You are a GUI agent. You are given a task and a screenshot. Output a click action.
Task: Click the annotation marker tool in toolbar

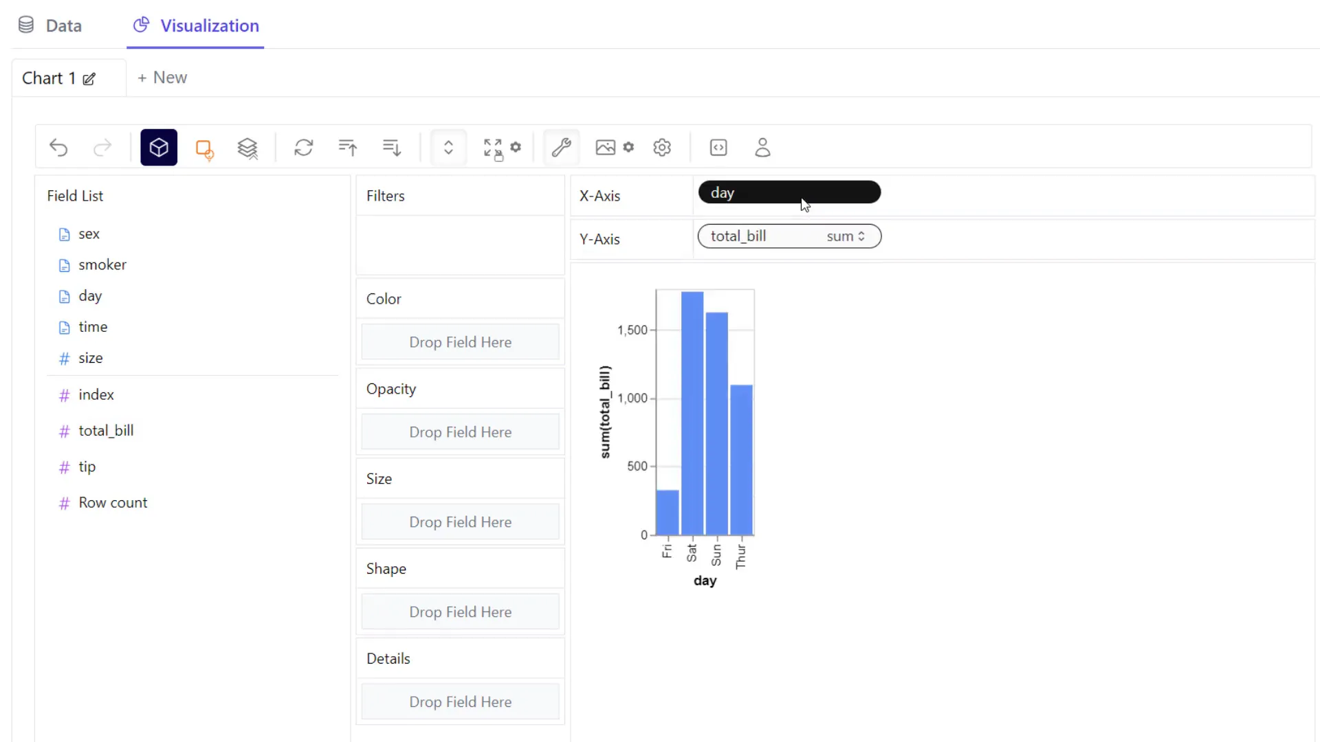tap(204, 147)
